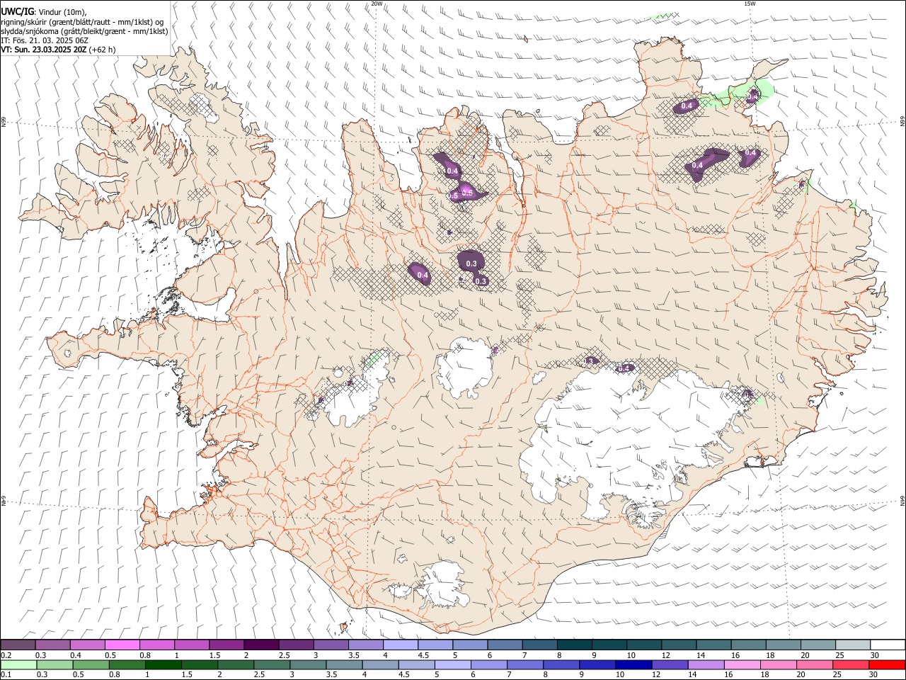The width and height of the screenshot is (906, 680).
Task: Click upper legend swatch starting at 0.8
Action: click(x=157, y=645)
